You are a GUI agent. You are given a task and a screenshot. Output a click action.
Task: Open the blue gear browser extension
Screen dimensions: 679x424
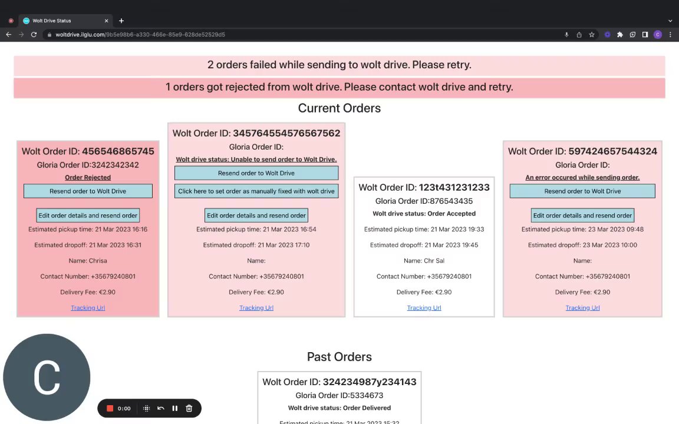coord(608,35)
